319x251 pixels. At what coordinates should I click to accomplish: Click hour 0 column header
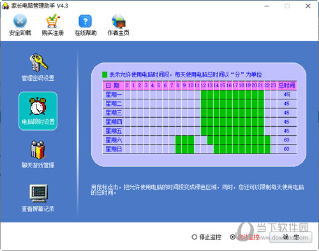point(127,85)
